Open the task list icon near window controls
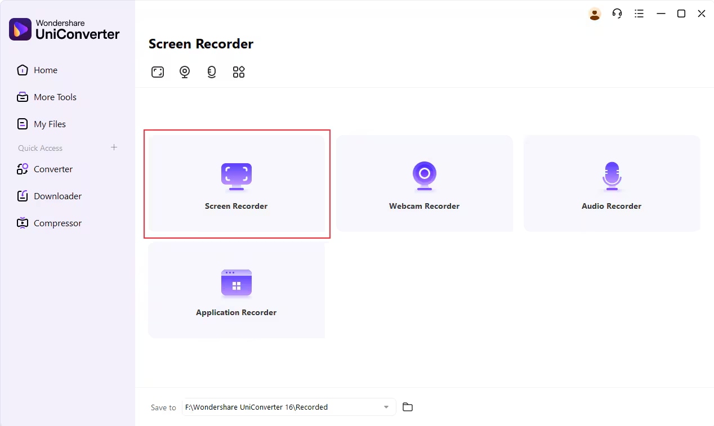The height and width of the screenshot is (426, 714). tap(639, 14)
